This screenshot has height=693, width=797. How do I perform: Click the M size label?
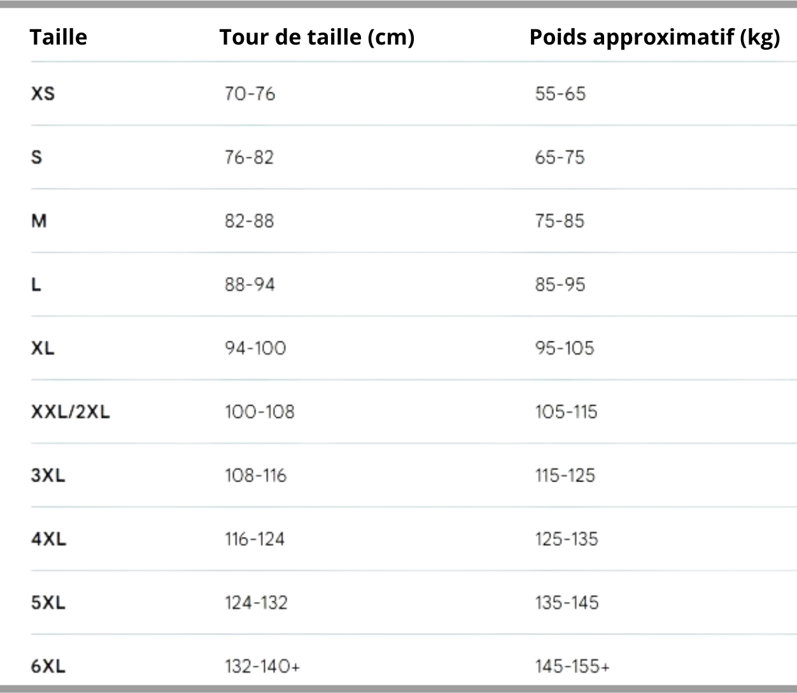(39, 221)
